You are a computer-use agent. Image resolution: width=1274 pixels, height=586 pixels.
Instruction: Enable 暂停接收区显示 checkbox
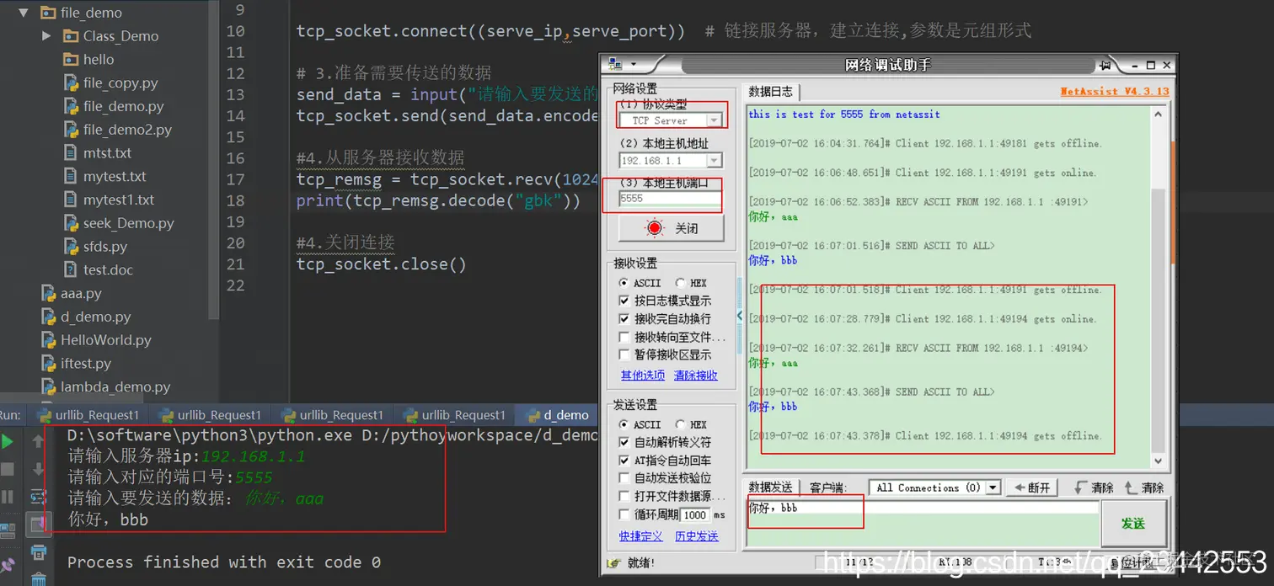(624, 354)
